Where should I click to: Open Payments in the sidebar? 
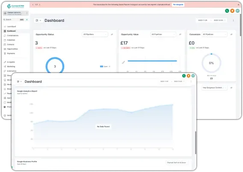click(11, 53)
